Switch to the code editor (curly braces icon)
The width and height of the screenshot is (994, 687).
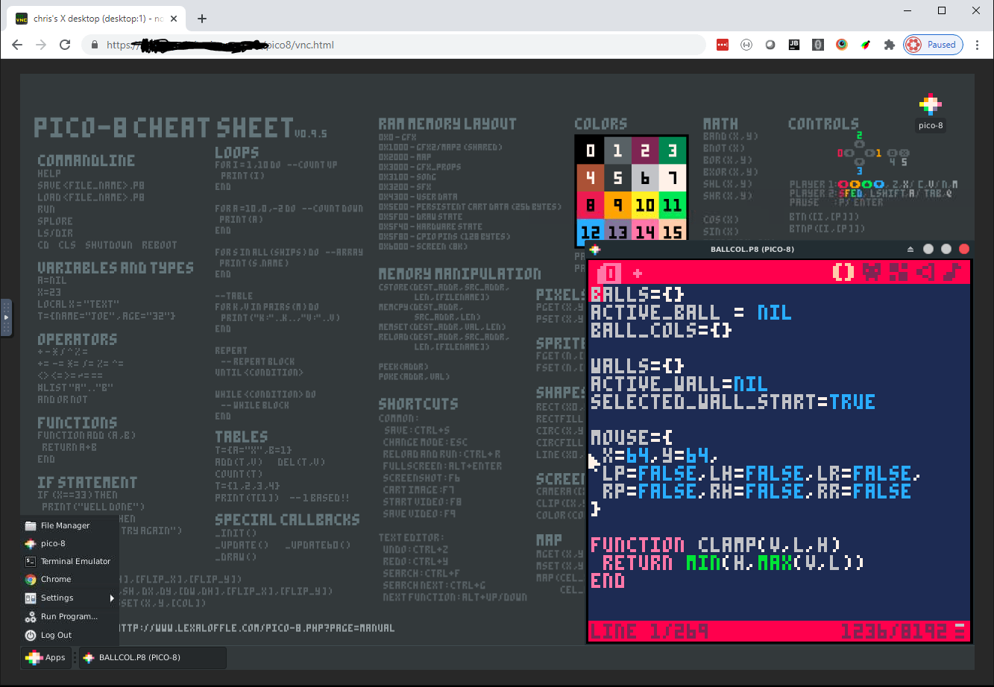click(843, 272)
